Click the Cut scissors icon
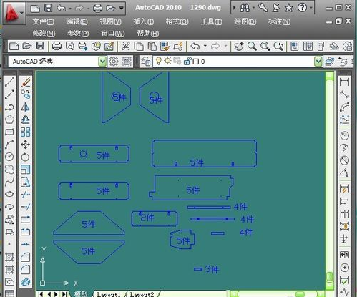This screenshot has height=297, width=357. 125,46
